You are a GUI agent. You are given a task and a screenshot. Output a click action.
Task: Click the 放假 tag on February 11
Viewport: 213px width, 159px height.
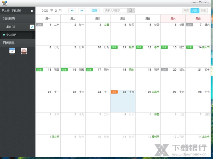coord(114,47)
